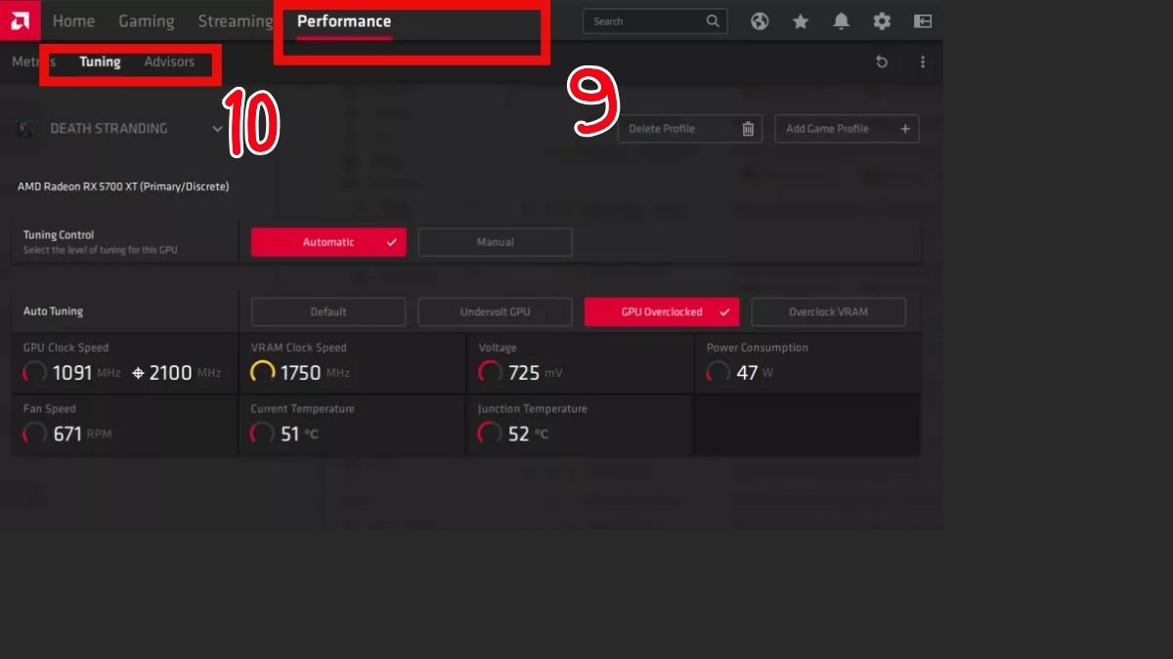This screenshot has height=659, width=1173.
Task: Open the web browser globe icon
Action: pyautogui.click(x=760, y=21)
